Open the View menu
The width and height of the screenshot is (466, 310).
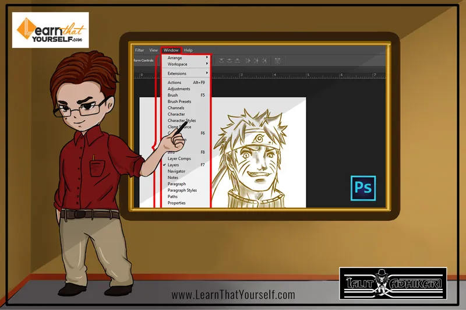153,50
